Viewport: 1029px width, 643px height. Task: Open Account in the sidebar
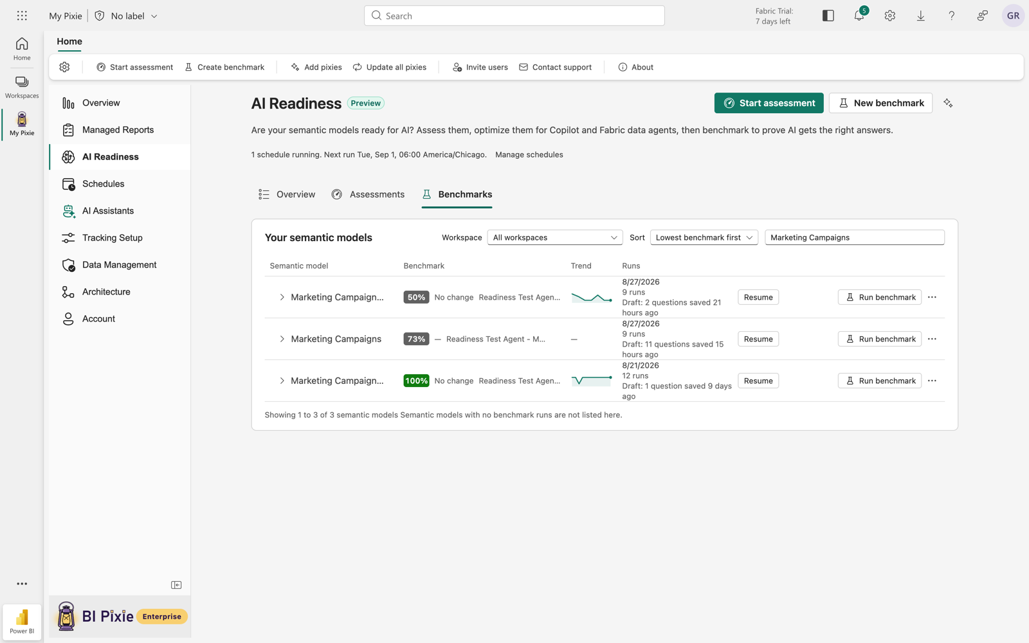coord(120,319)
